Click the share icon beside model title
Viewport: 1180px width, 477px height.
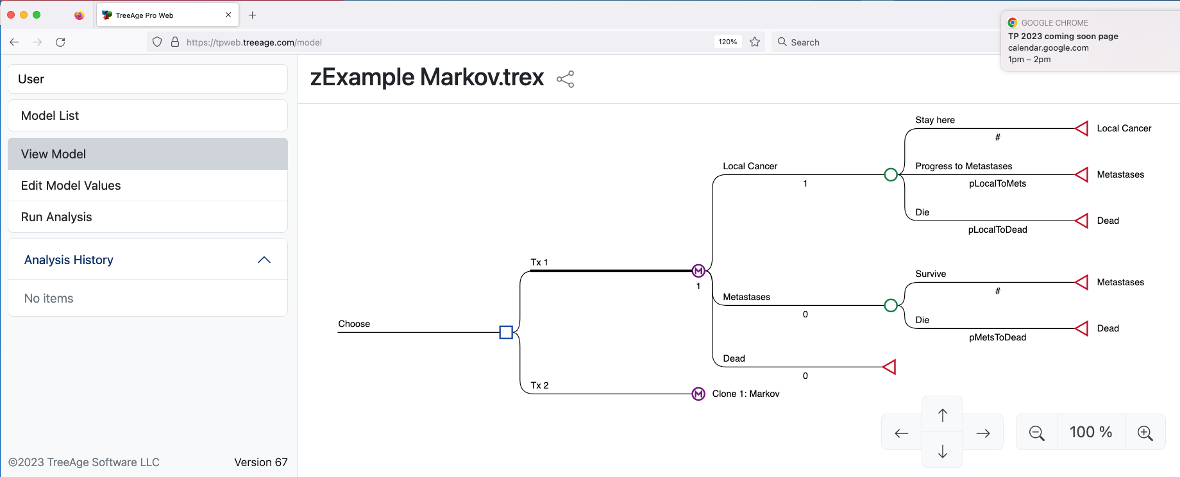tap(565, 79)
